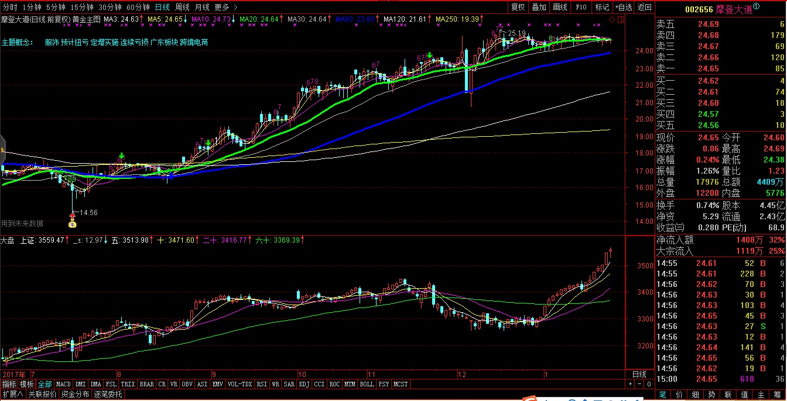Select the CCI indicator
The width and height of the screenshot is (787, 401).
click(320, 384)
